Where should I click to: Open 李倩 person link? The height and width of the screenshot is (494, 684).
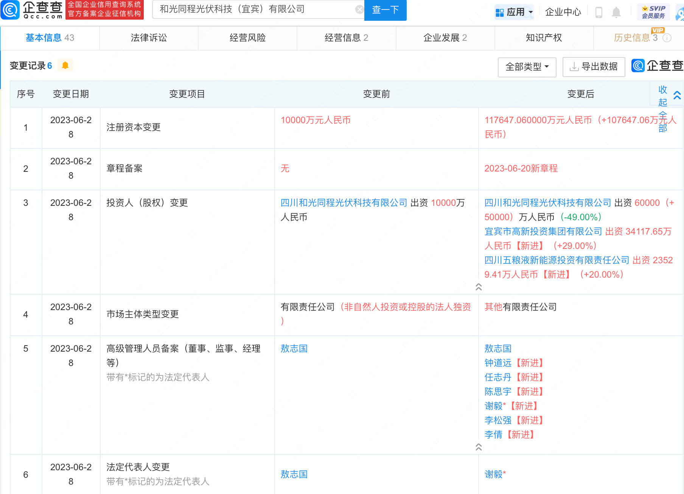[493, 435]
